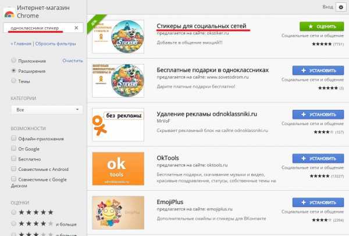The height and width of the screenshot is (236, 349).
Task: Open the settings gear icon
Action: [341, 8]
